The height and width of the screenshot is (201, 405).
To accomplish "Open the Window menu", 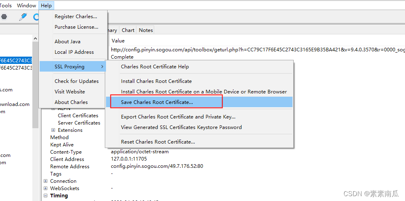I will (27, 5).
